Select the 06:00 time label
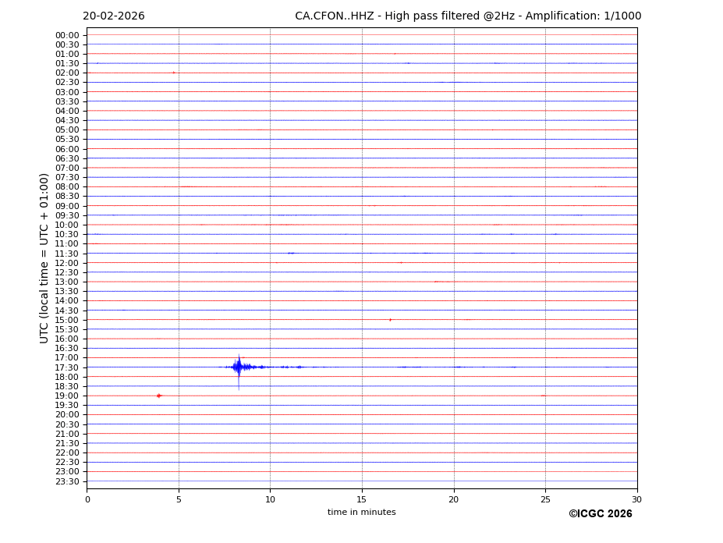 coord(67,149)
